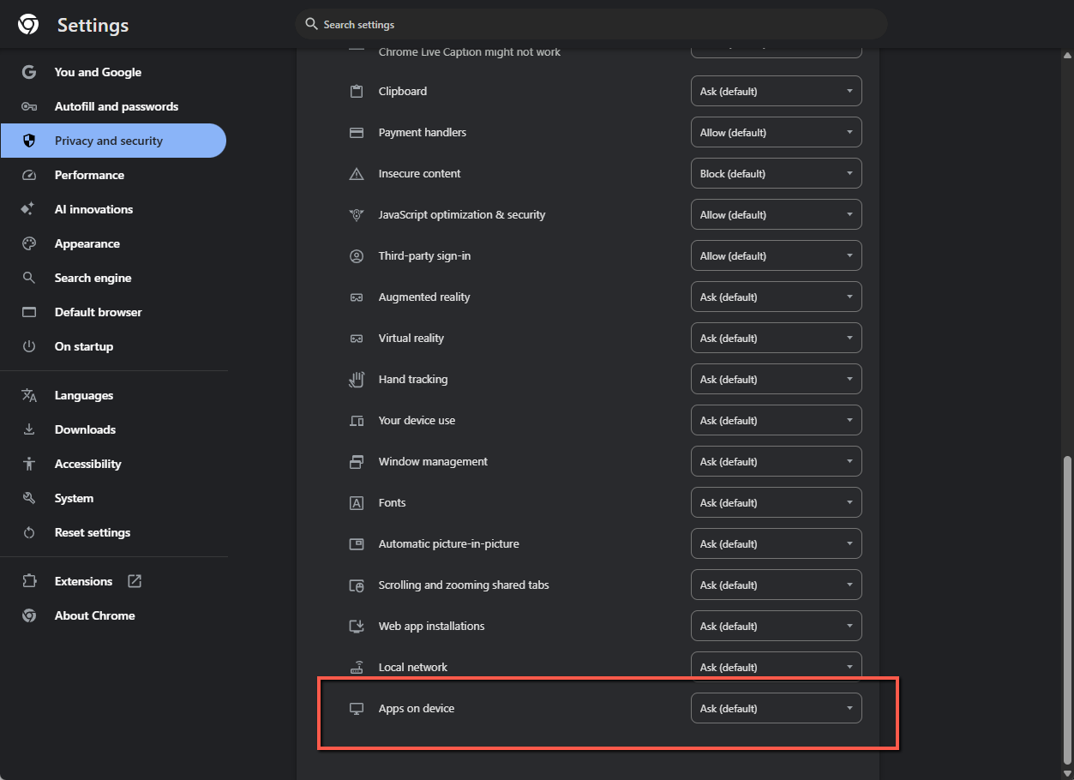Open the Default browser settings
Image resolution: width=1074 pixels, height=780 pixels.
(x=113, y=312)
